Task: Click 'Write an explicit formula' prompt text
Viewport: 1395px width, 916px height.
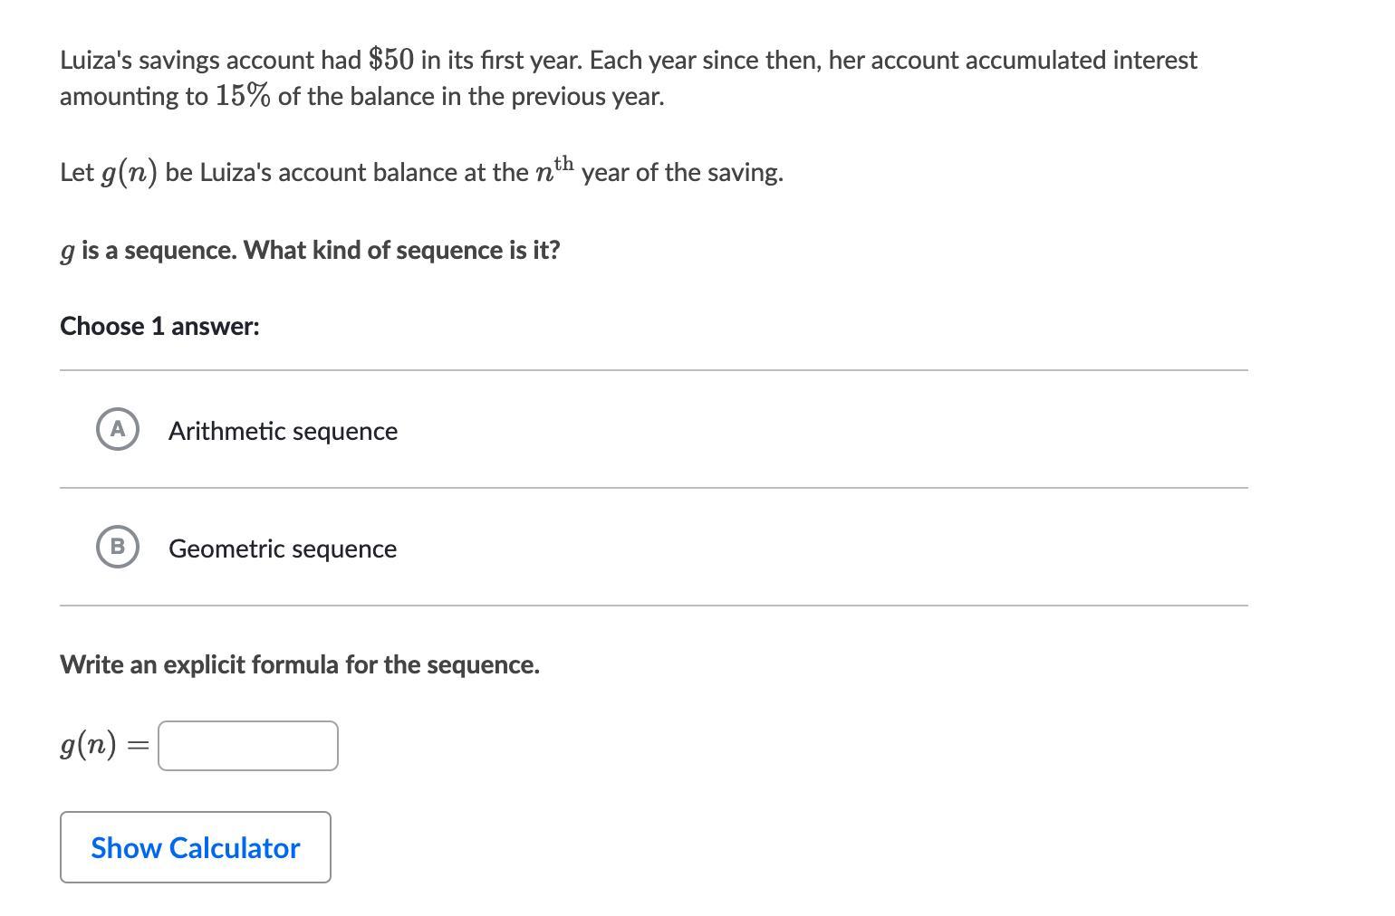Action: pos(300,664)
